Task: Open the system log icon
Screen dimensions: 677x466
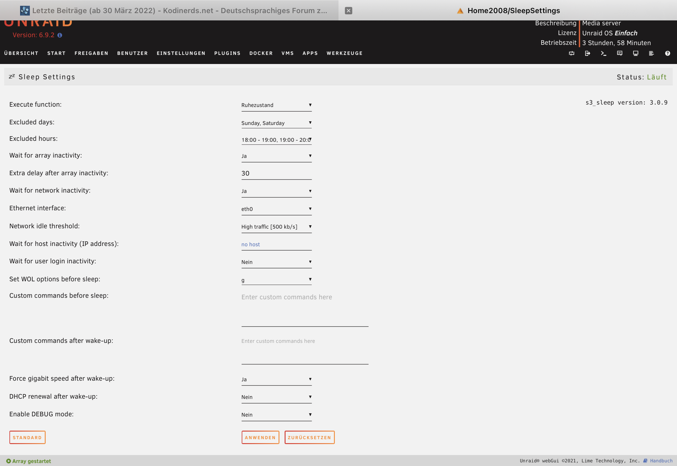Action: 651,53
